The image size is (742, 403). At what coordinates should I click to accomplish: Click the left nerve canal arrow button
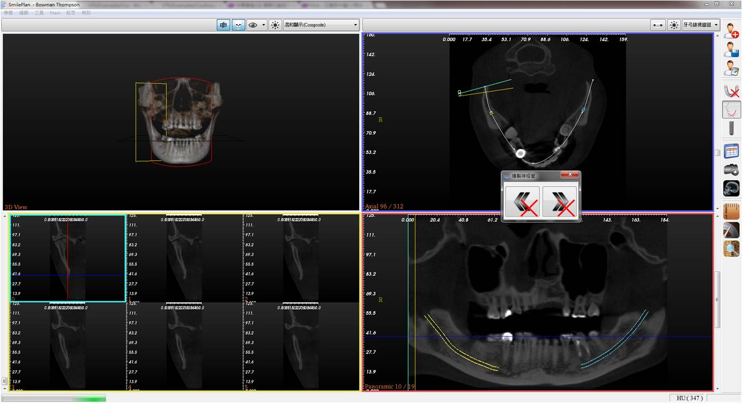pos(522,202)
